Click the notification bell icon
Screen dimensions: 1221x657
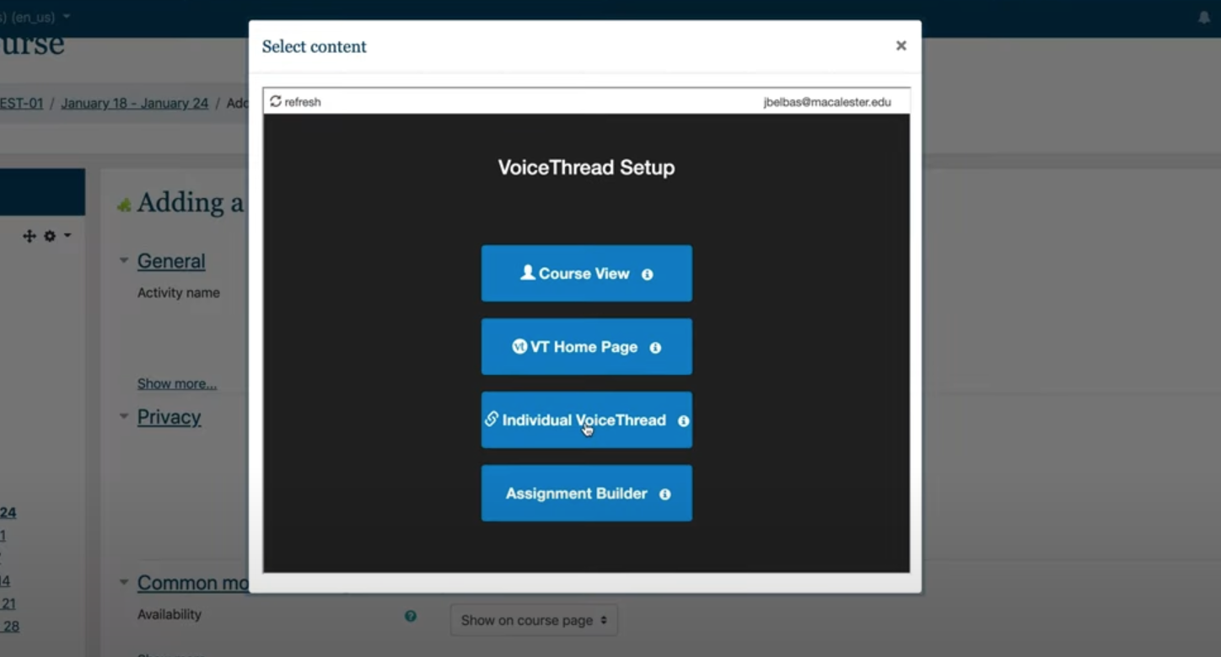1203,17
